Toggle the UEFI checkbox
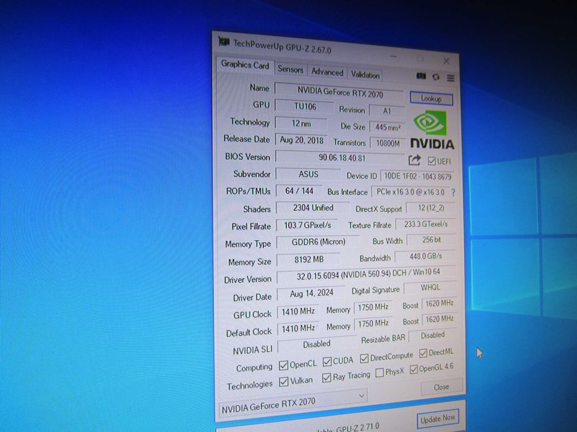577x432 pixels. [x=432, y=161]
